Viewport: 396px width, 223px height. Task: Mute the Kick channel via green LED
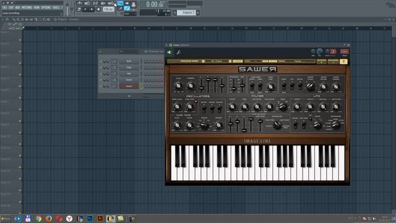tap(101, 61)
